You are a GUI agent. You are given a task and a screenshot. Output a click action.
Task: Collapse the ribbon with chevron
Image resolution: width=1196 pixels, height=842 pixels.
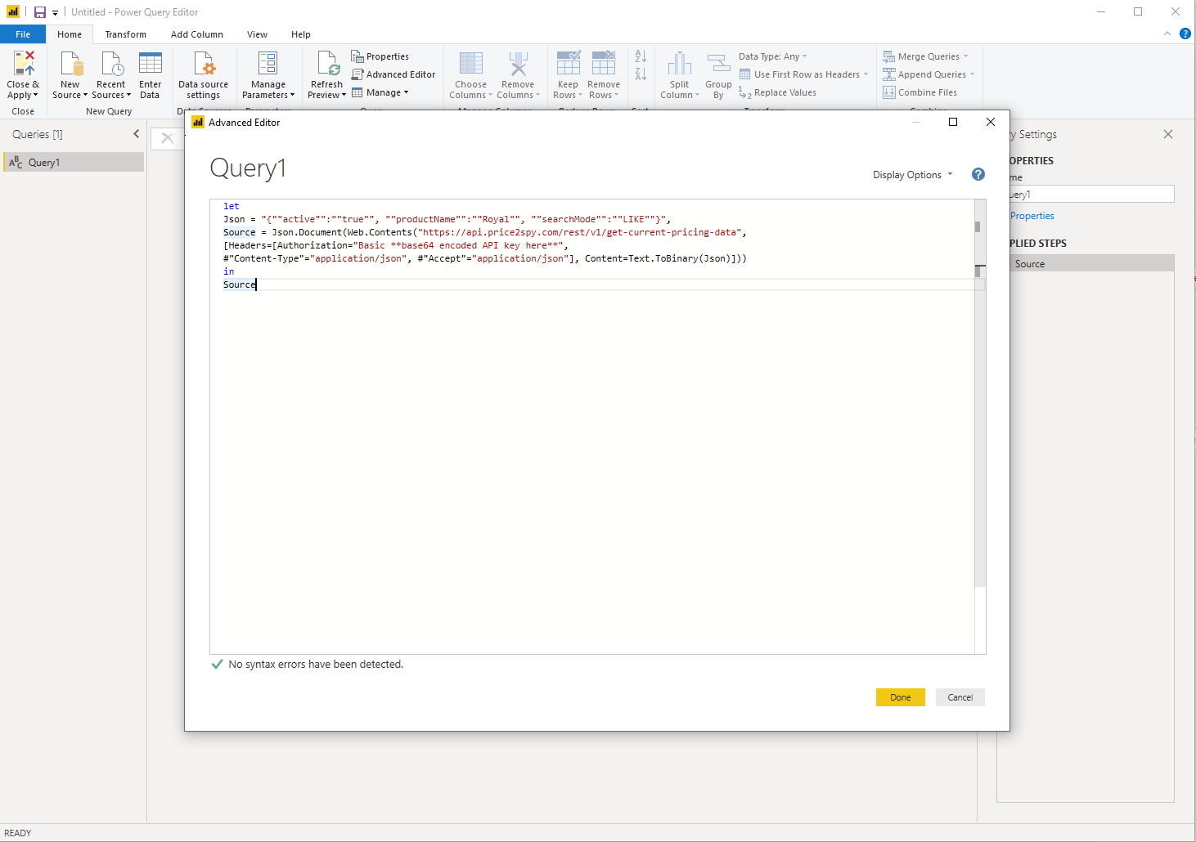coord(1167,34)
